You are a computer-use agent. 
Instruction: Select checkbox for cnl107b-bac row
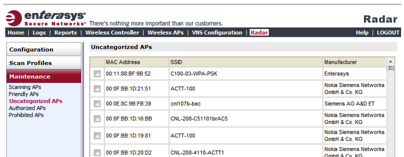coord(97,104)
